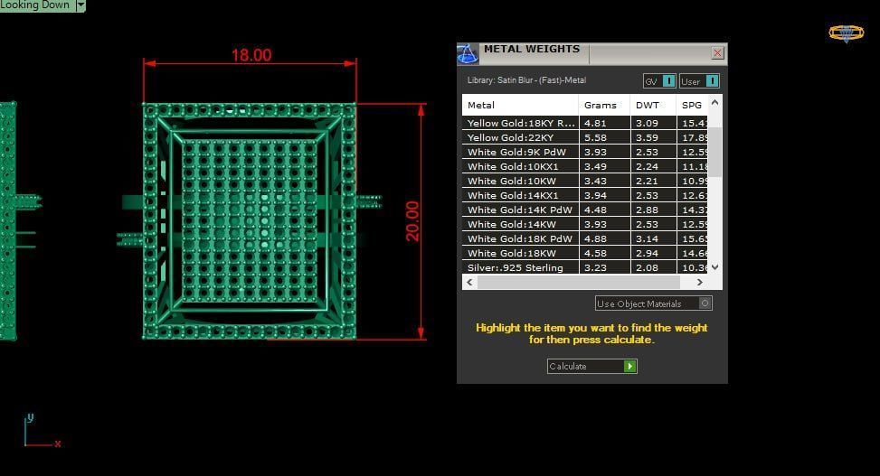The width and height of the screenshot is (880, 476).
Task: Click the horizontal scroll right arrow
Action: coord(699,282)
